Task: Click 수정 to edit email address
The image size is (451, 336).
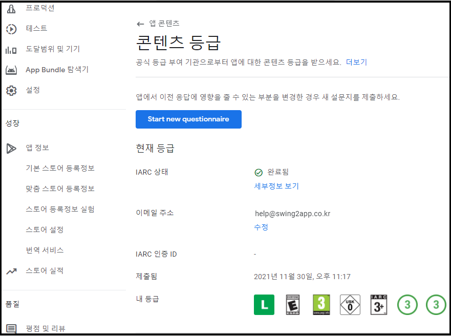Action: click(x=261, y=227)
